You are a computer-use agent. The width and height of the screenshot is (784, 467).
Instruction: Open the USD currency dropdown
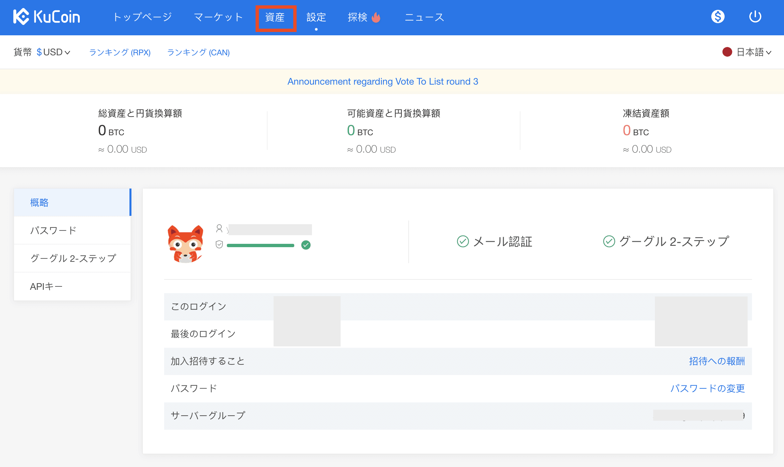pos(53,52)
